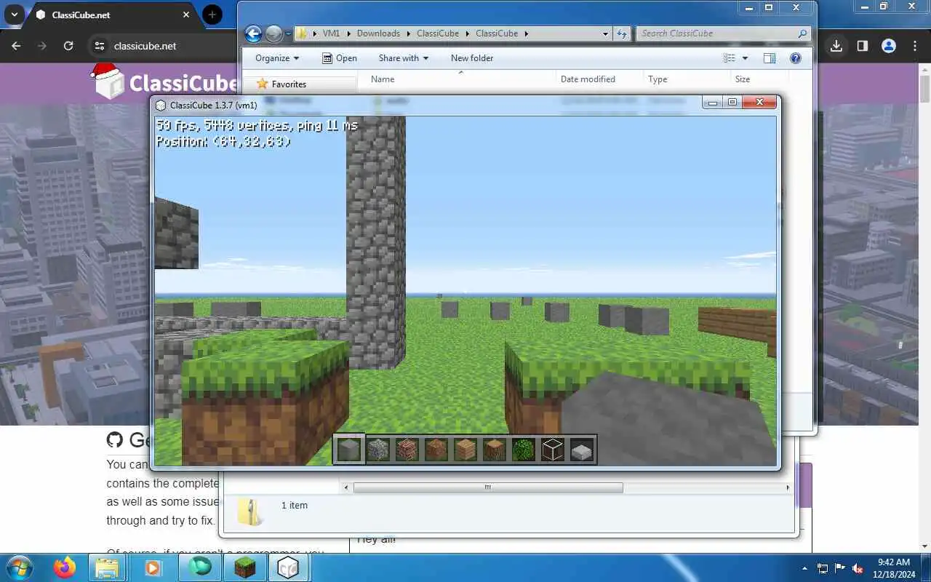Open recent pages dropdown beside forward button
931x582 pixels.
click(x=288, y=33)
